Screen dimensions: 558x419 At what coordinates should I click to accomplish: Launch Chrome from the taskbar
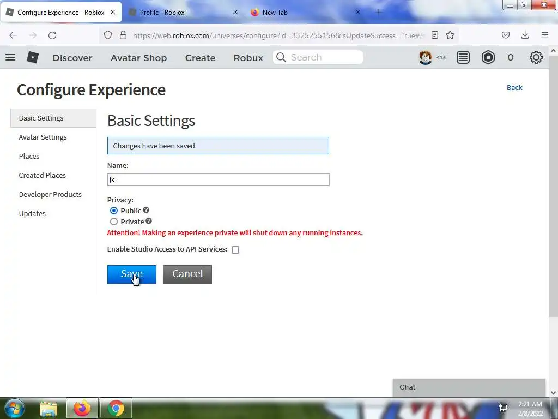[116, 408]
